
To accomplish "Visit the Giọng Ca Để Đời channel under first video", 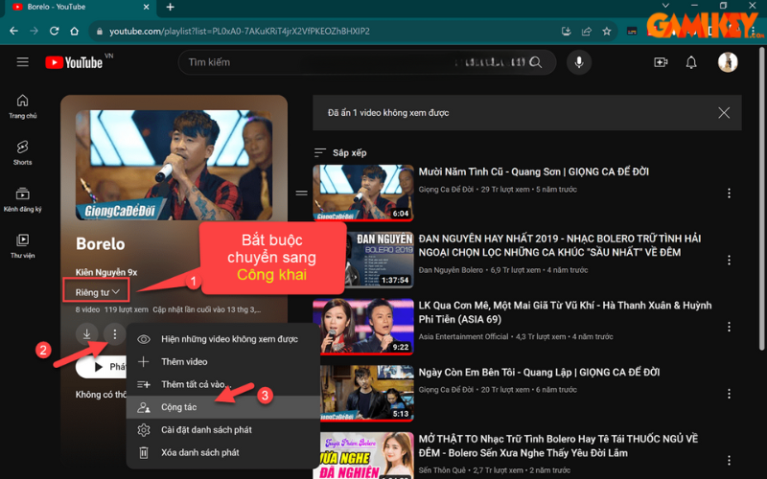I will [446, 189].
